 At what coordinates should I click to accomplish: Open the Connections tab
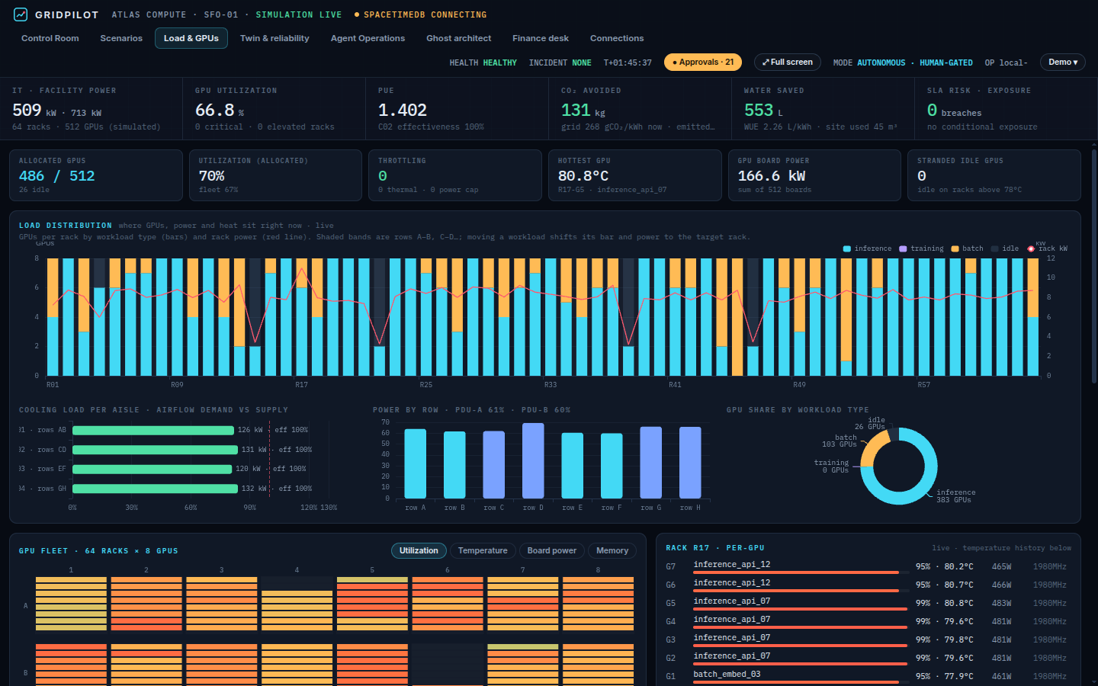617,38
